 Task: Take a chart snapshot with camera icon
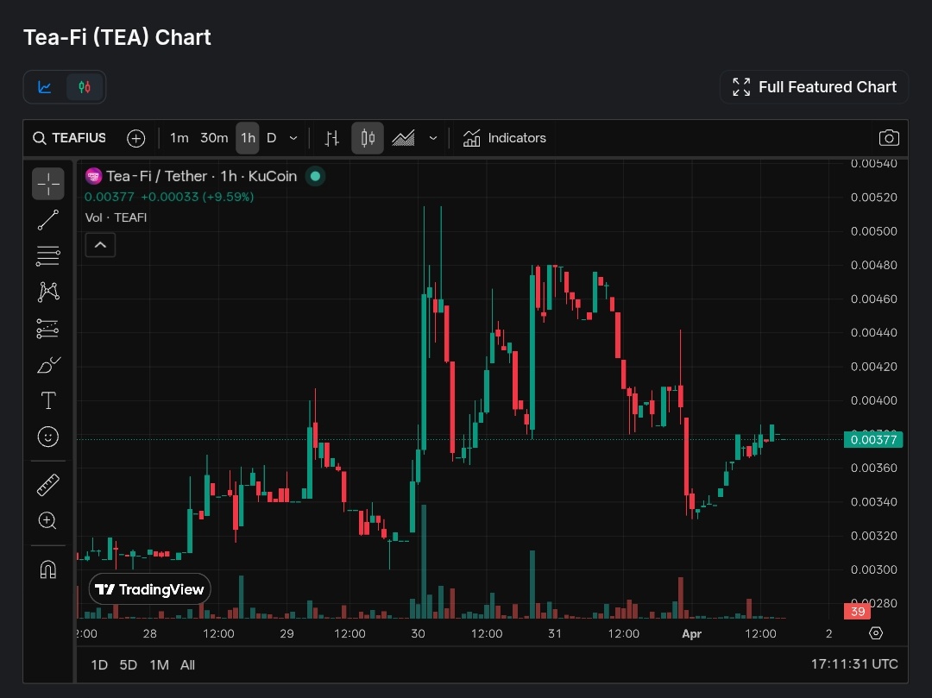pos(889,138)
